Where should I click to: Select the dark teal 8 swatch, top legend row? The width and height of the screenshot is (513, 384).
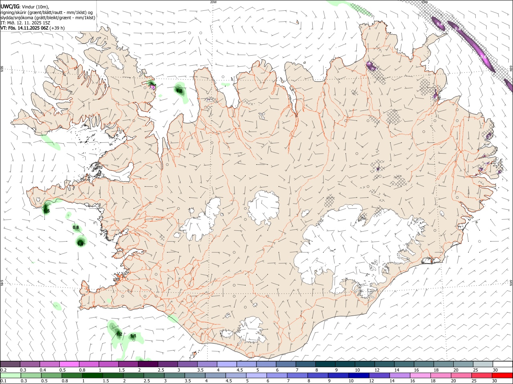click(x=325, y=364)
